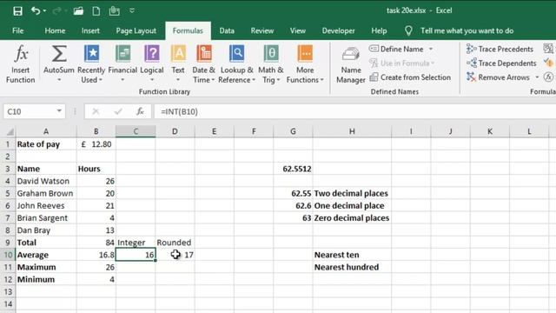Open the More Functions menu
This screenshot has height=313, width=556.
click(x=305, y=64)
